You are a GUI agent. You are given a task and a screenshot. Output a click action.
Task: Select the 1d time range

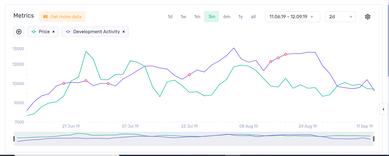pyautogui.click(x=170, y=17)
